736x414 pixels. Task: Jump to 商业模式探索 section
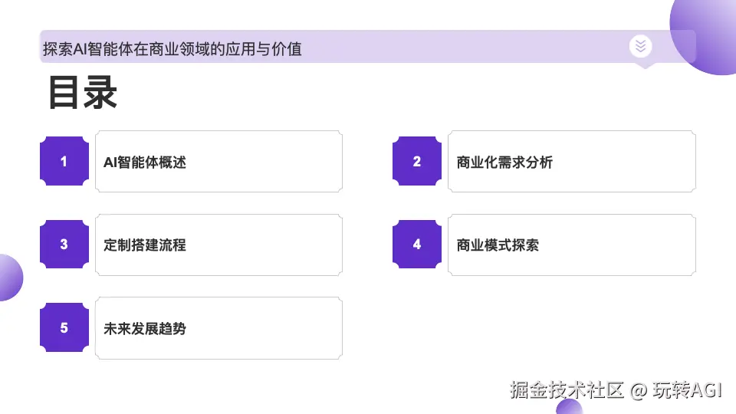coord(572,245)
